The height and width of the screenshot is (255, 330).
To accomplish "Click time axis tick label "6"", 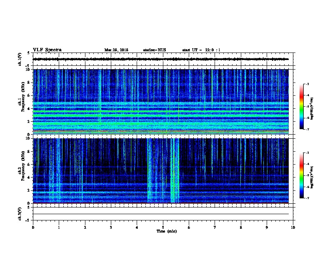I will click(189, 227).
